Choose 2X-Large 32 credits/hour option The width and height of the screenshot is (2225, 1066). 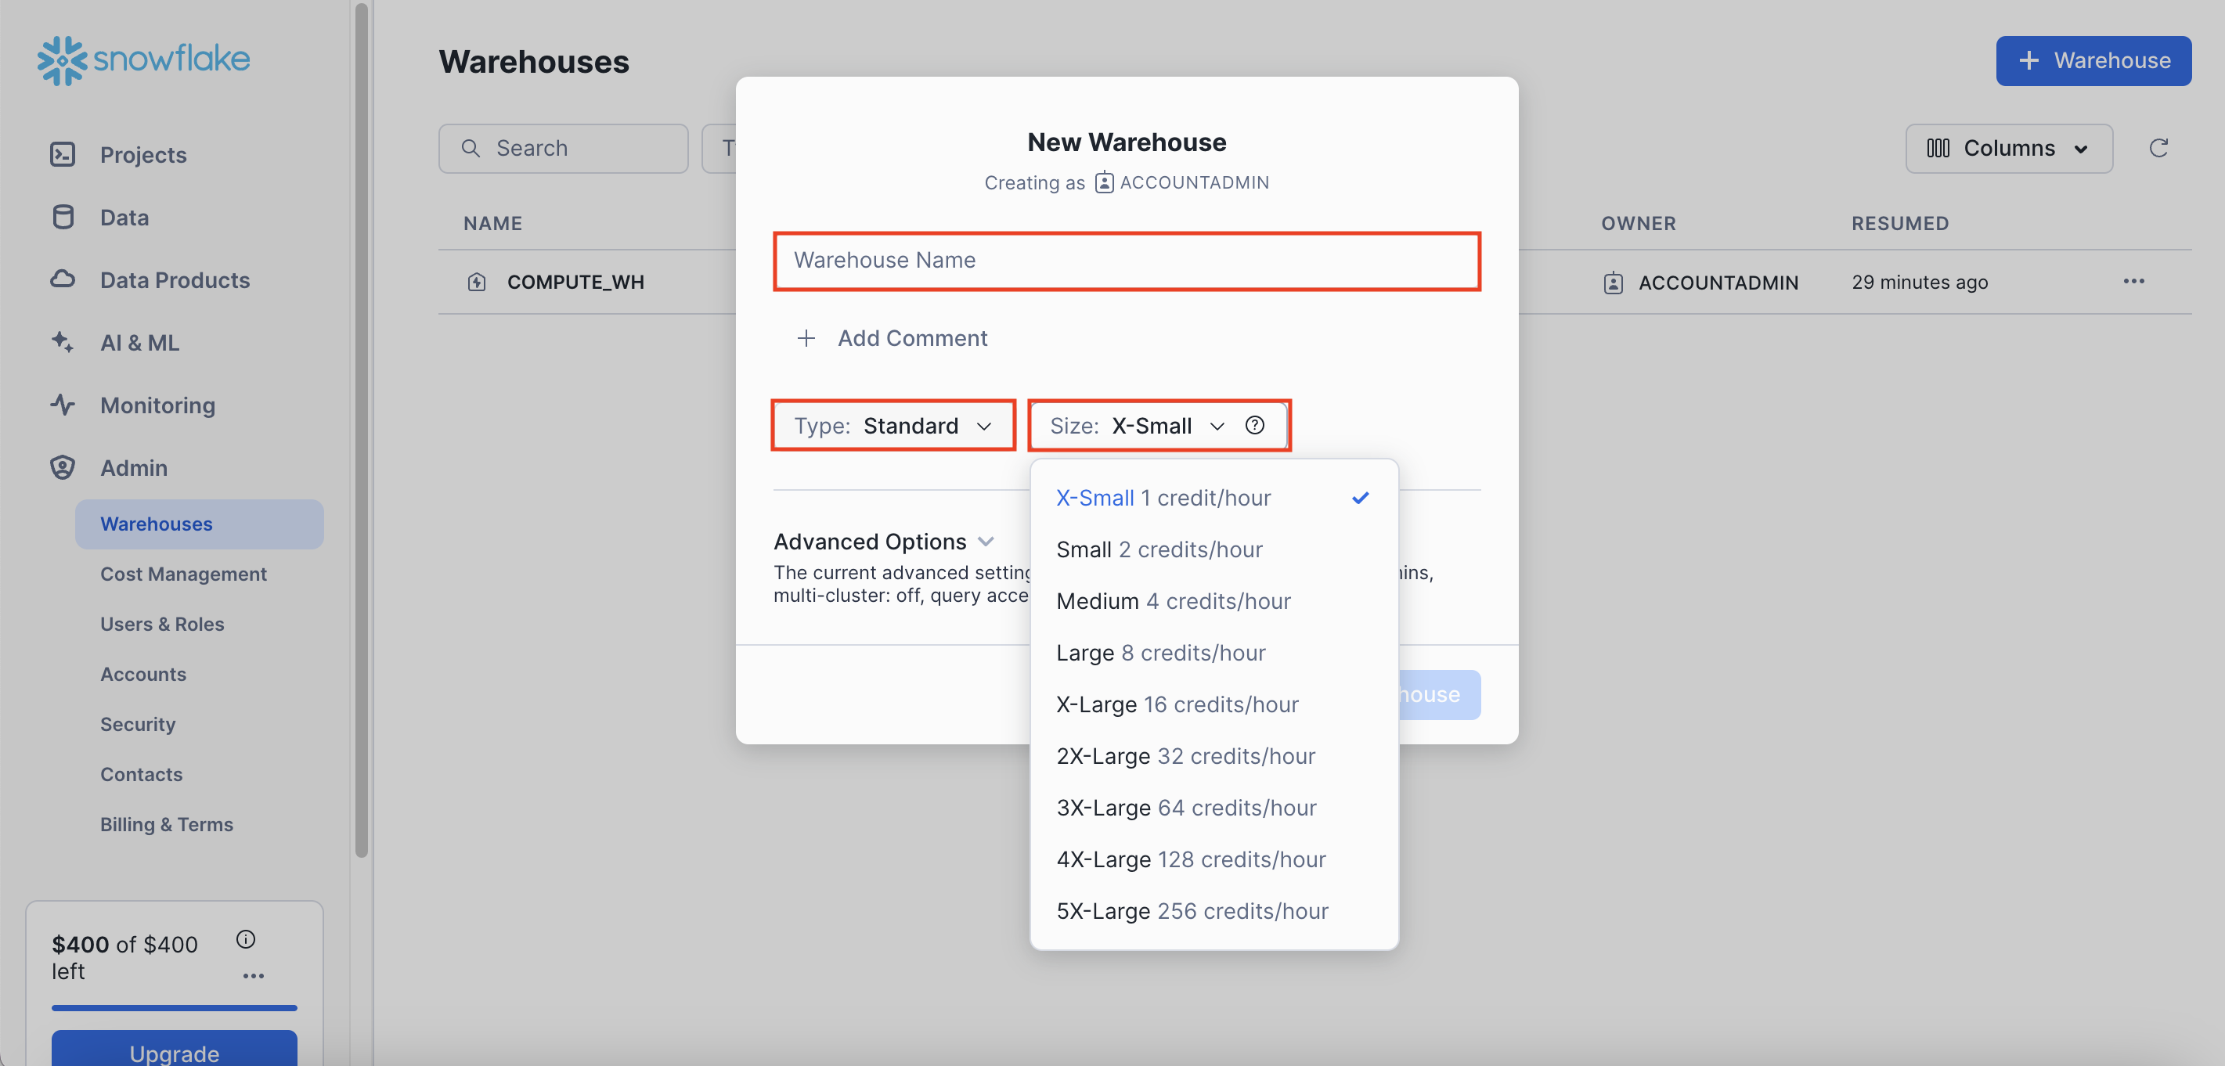click(x=1185, y=756)
